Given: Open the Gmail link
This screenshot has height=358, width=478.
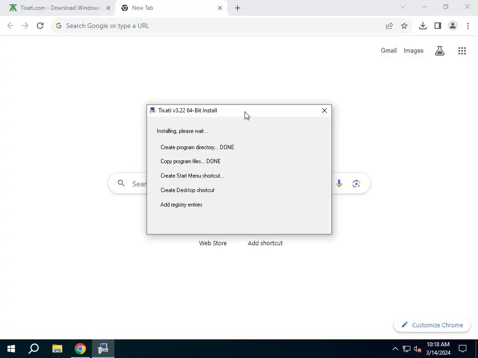Looking at the screenshot, I should [389, 50].
